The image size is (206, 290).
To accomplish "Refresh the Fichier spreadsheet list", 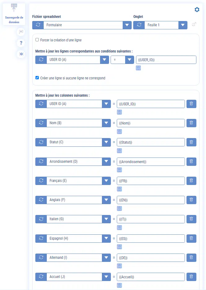I will pyautogui.click(x=38, y=25).
